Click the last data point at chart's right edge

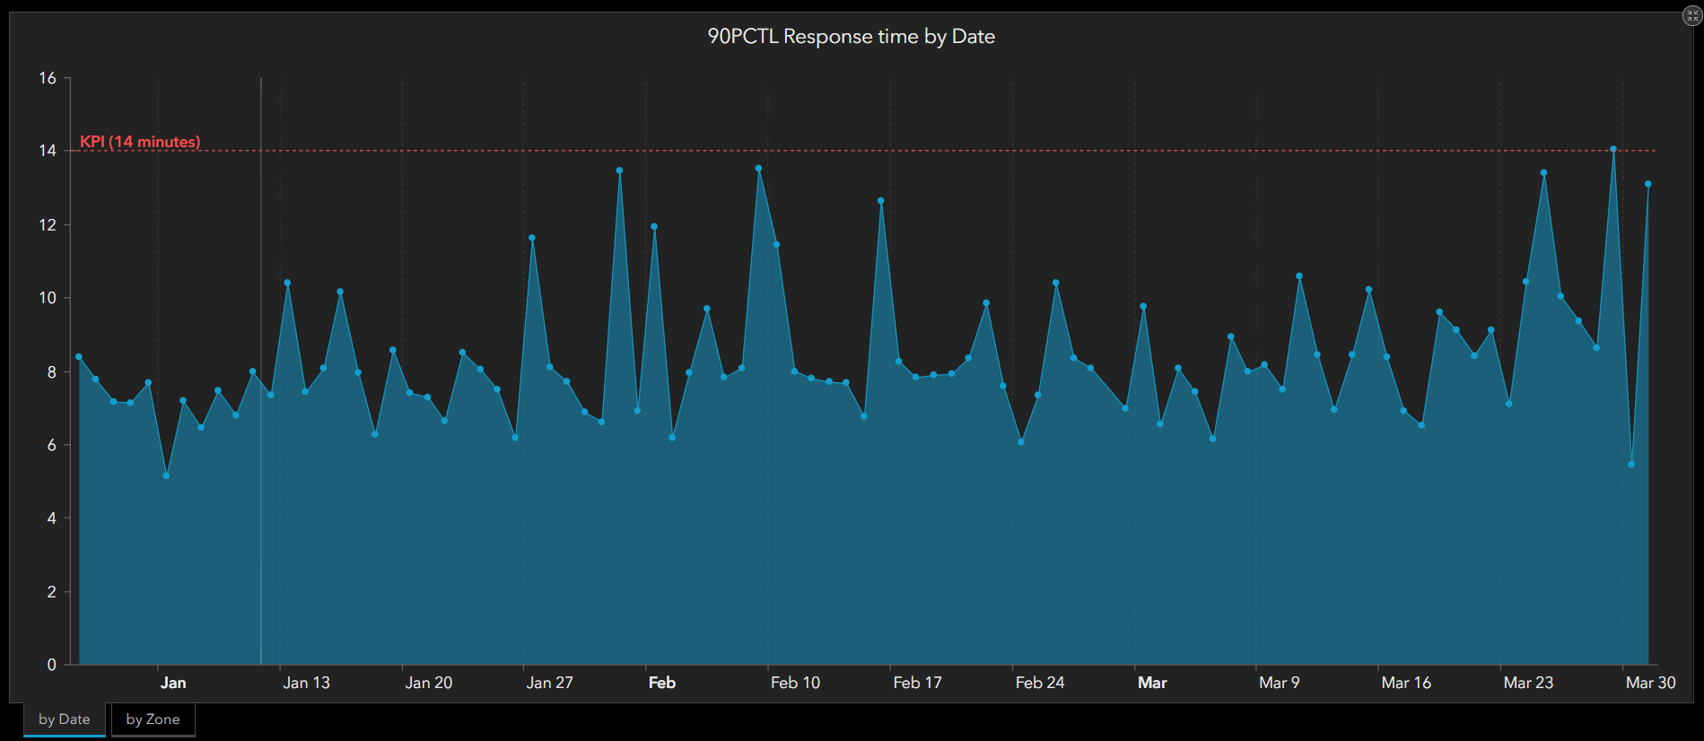(x=1648, y=184)
